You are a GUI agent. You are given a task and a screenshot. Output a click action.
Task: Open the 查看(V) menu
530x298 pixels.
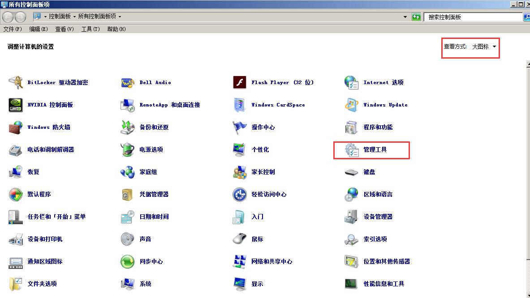click(64, 29)
